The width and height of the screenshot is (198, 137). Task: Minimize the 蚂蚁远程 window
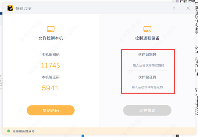pos(181,8)
